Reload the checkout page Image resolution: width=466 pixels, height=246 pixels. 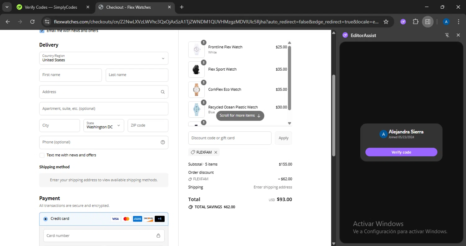[x=32, y=22]
